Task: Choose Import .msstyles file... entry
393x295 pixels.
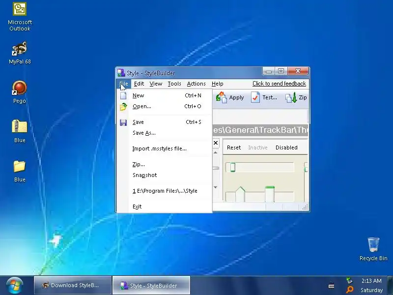Action: click(x=165, y=148)
